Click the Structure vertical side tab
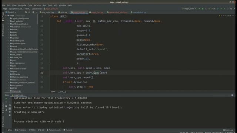 coord(3,108)
